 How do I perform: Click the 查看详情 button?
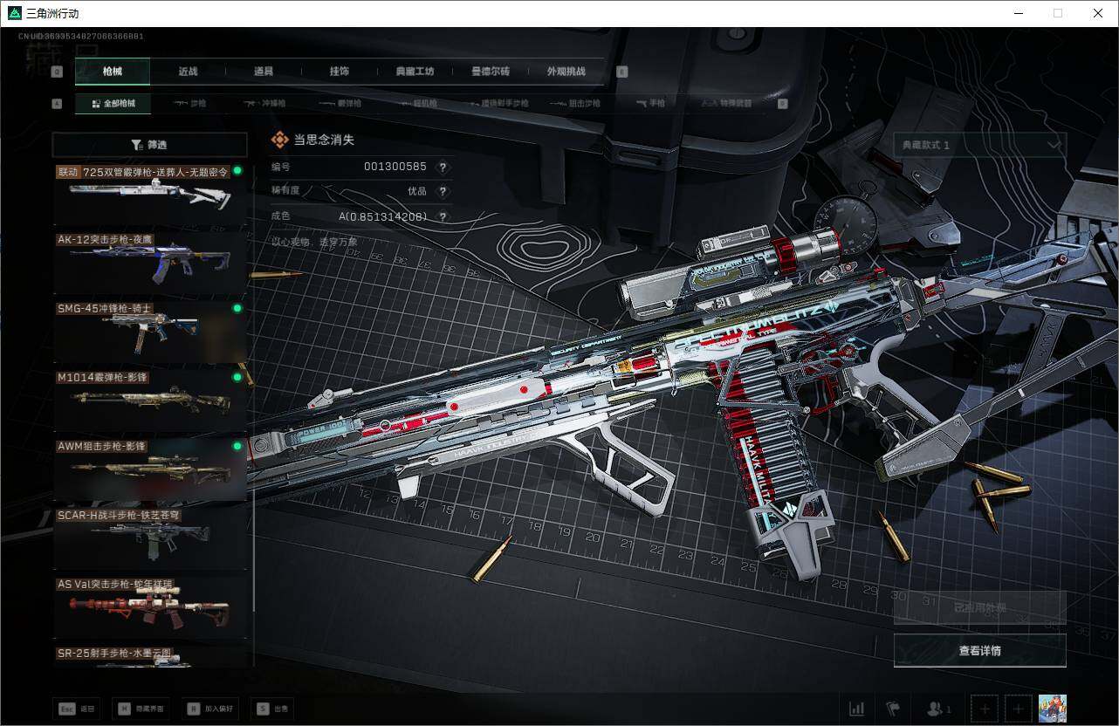pos(979,650)
